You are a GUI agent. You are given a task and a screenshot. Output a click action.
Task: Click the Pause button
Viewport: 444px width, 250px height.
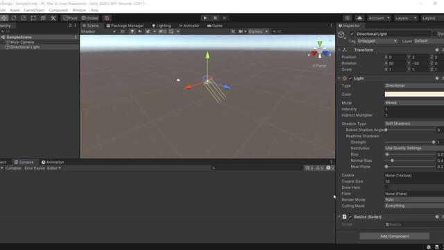coord(215,18)
